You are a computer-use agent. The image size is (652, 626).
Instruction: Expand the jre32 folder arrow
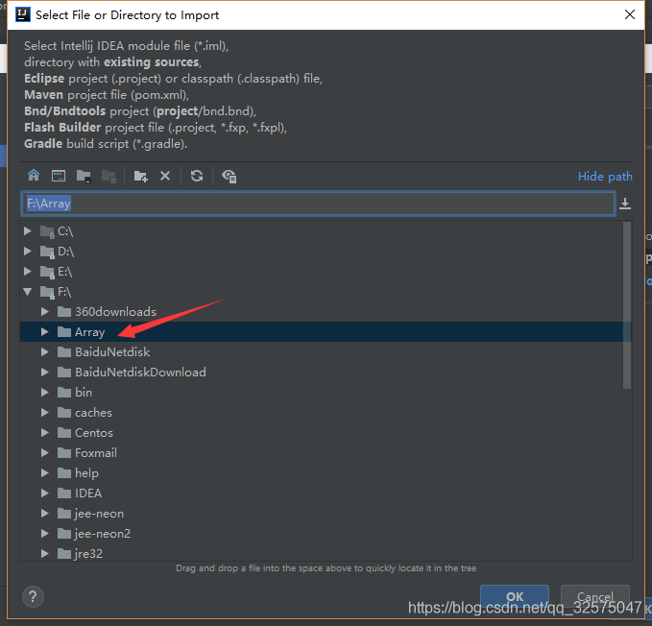(x=44, y=553)
